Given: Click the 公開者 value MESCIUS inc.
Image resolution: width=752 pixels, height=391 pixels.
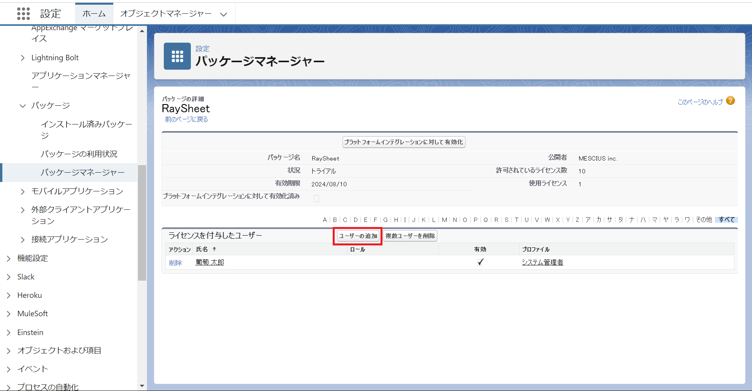Looking at the screenshot, I should [x=598, y=159].
